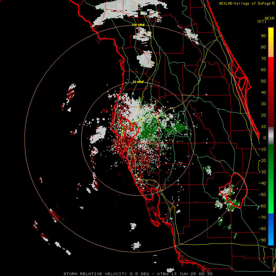Select the positive "50" knots scale value

click(x=263, y=81)
